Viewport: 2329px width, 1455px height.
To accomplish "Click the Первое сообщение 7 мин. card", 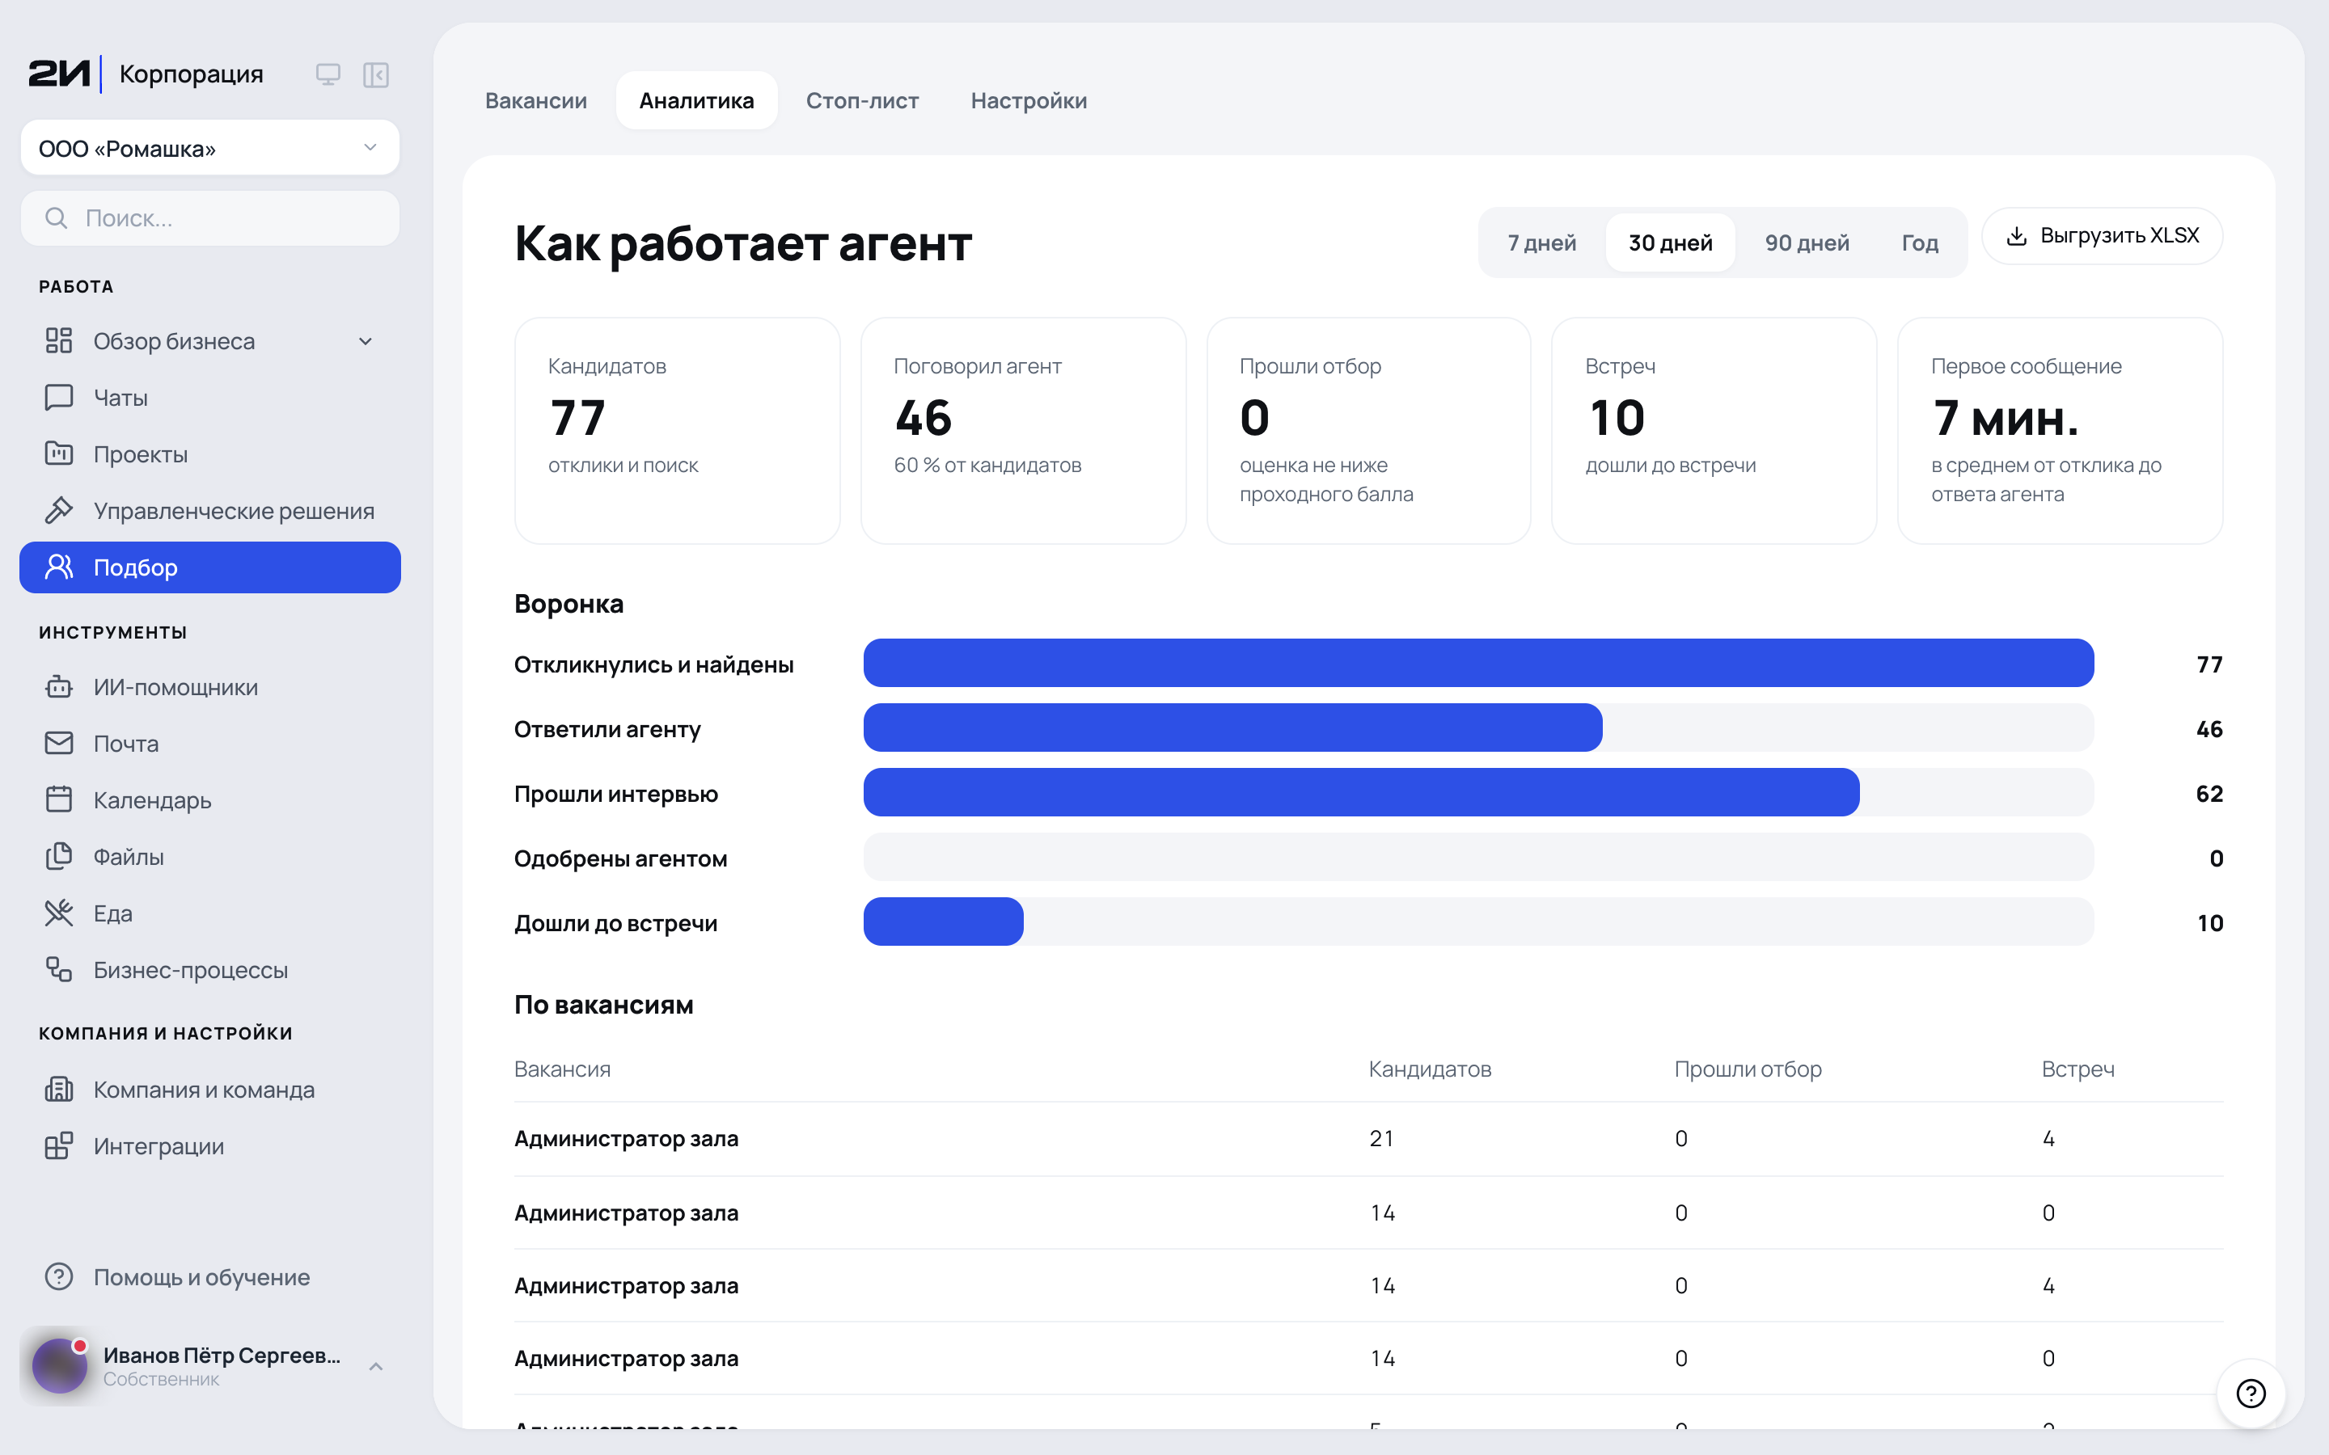I will (2060, 430).
